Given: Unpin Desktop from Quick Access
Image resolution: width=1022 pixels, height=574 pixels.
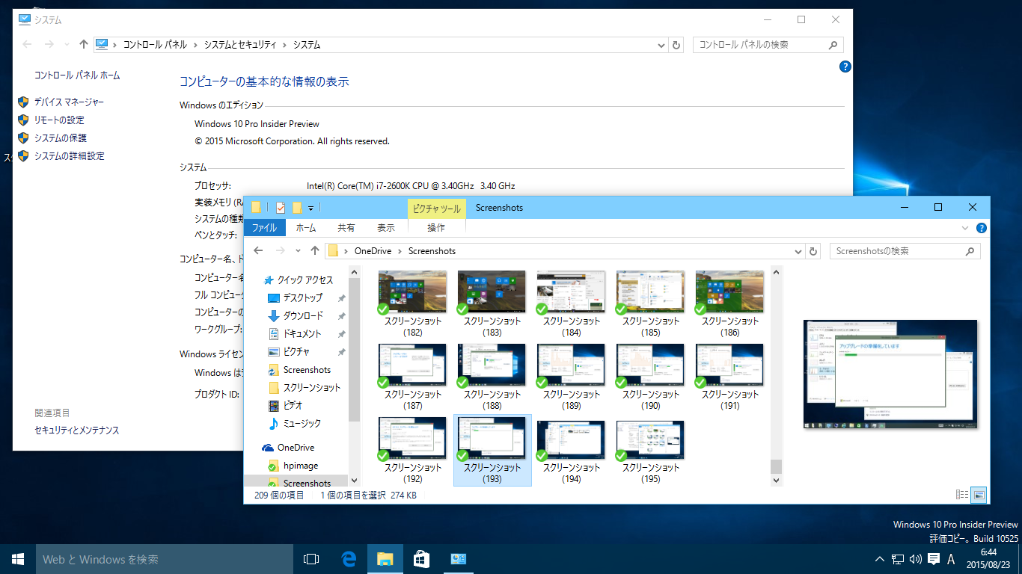Looking at the screenshot, I should pos(341,297).
